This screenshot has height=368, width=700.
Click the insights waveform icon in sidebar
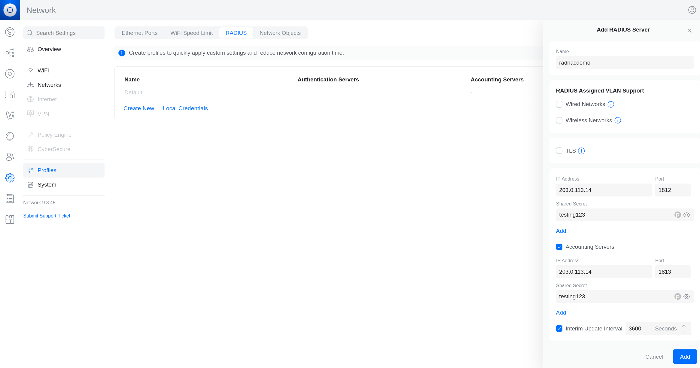(x=10, y=115)
